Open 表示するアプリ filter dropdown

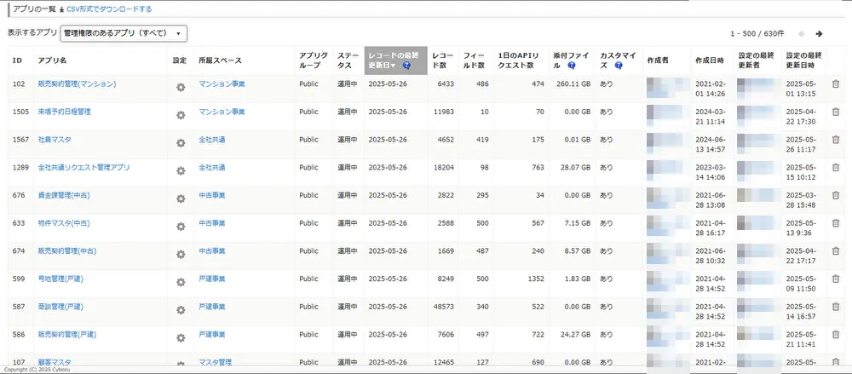click(x=124, y=33)
